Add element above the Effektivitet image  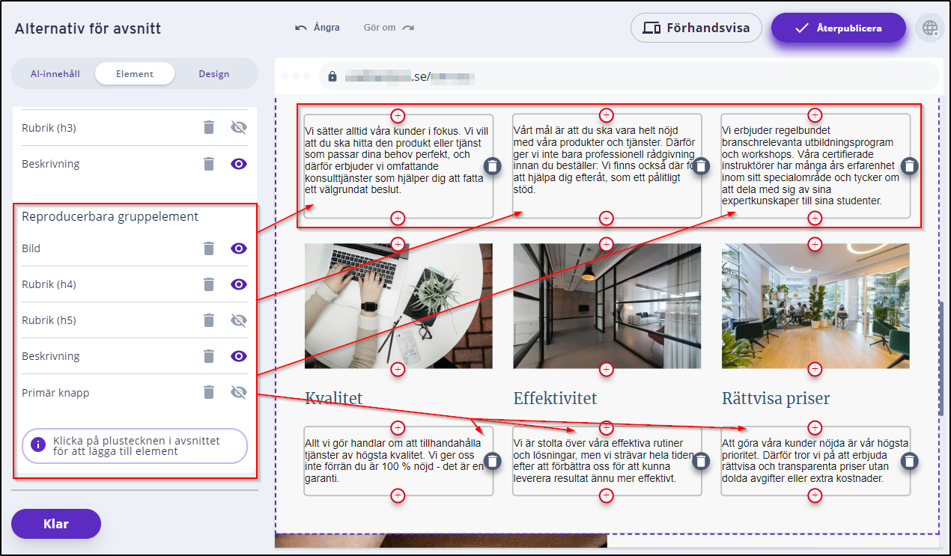point(607,244)
